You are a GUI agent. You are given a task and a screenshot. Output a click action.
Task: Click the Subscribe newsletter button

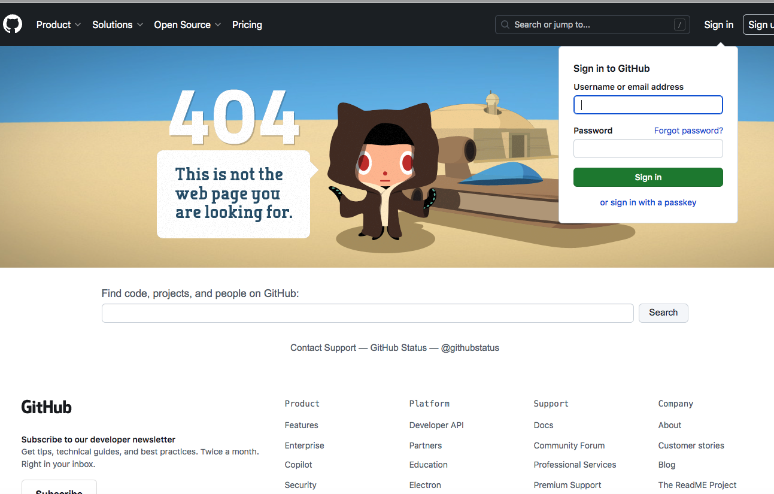(59, 488)
